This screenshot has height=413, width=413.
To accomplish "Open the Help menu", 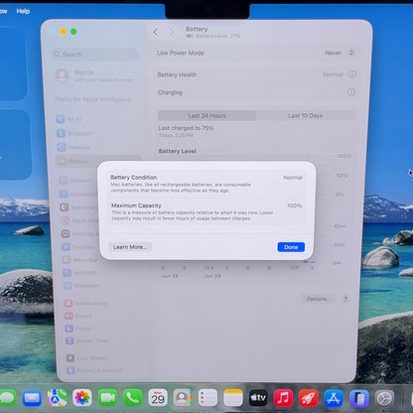I will click(23, 11).
